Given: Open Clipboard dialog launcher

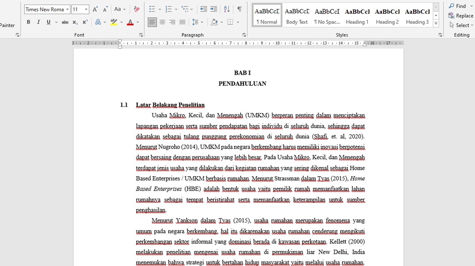Looking at the screenshot, I should tap(17, 35).
